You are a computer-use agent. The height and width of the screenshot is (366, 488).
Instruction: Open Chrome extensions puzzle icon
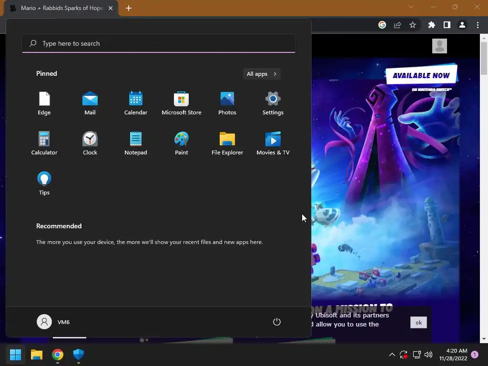pos(431,25)
